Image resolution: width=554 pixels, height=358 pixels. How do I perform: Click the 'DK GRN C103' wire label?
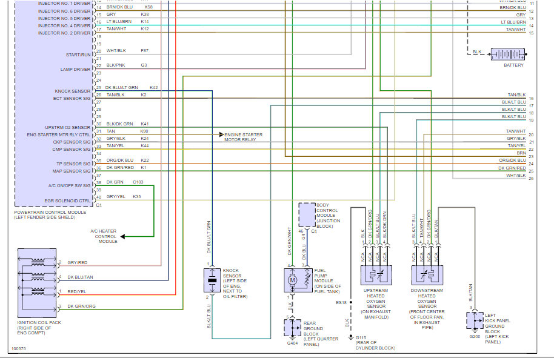[125, 182]
